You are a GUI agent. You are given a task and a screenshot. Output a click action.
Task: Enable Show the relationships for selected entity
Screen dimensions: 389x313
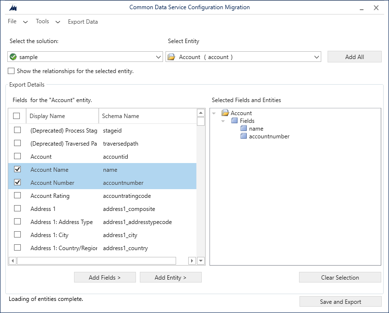tap(11, 71)
